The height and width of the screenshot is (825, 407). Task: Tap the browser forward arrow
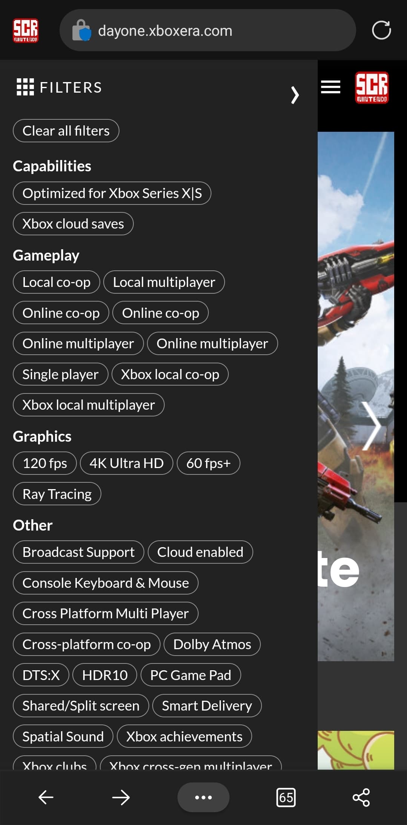click(x=121, y=797)
